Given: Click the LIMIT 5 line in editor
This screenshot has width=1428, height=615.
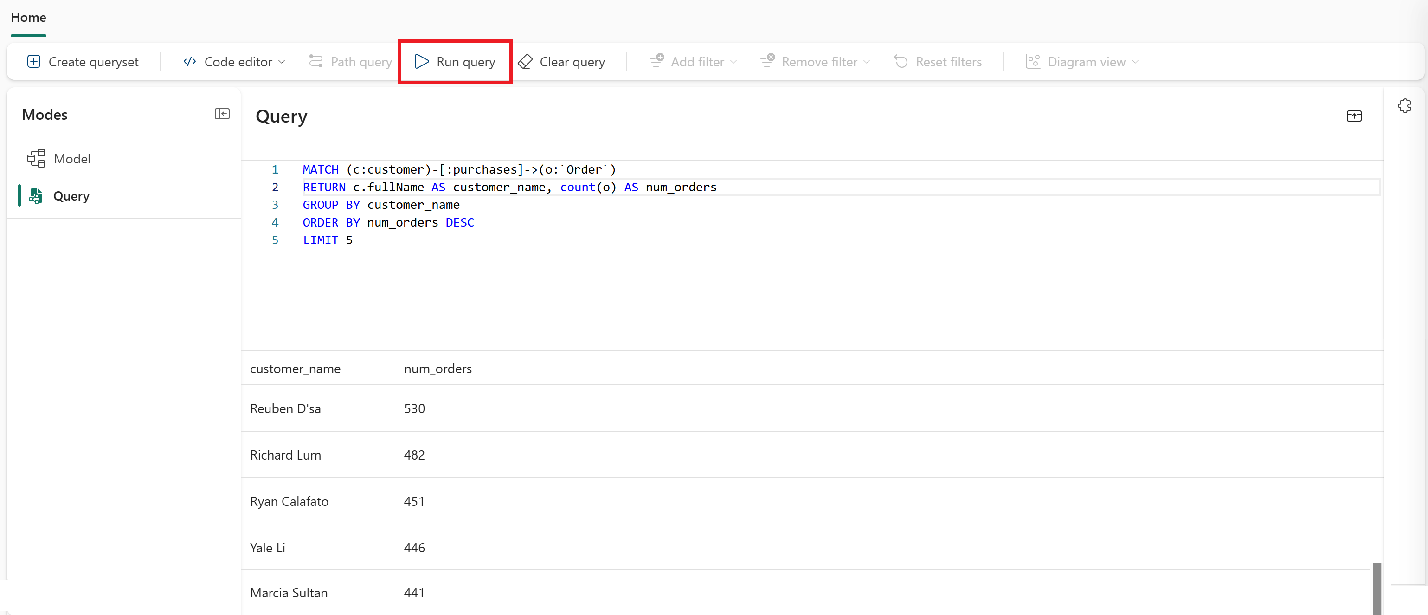Looking at the screenshot, I should pos(328,241).
